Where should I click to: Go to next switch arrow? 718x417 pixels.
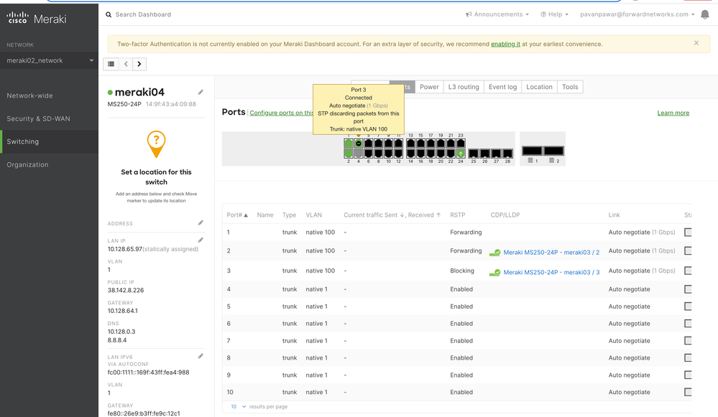click(139, 64)
